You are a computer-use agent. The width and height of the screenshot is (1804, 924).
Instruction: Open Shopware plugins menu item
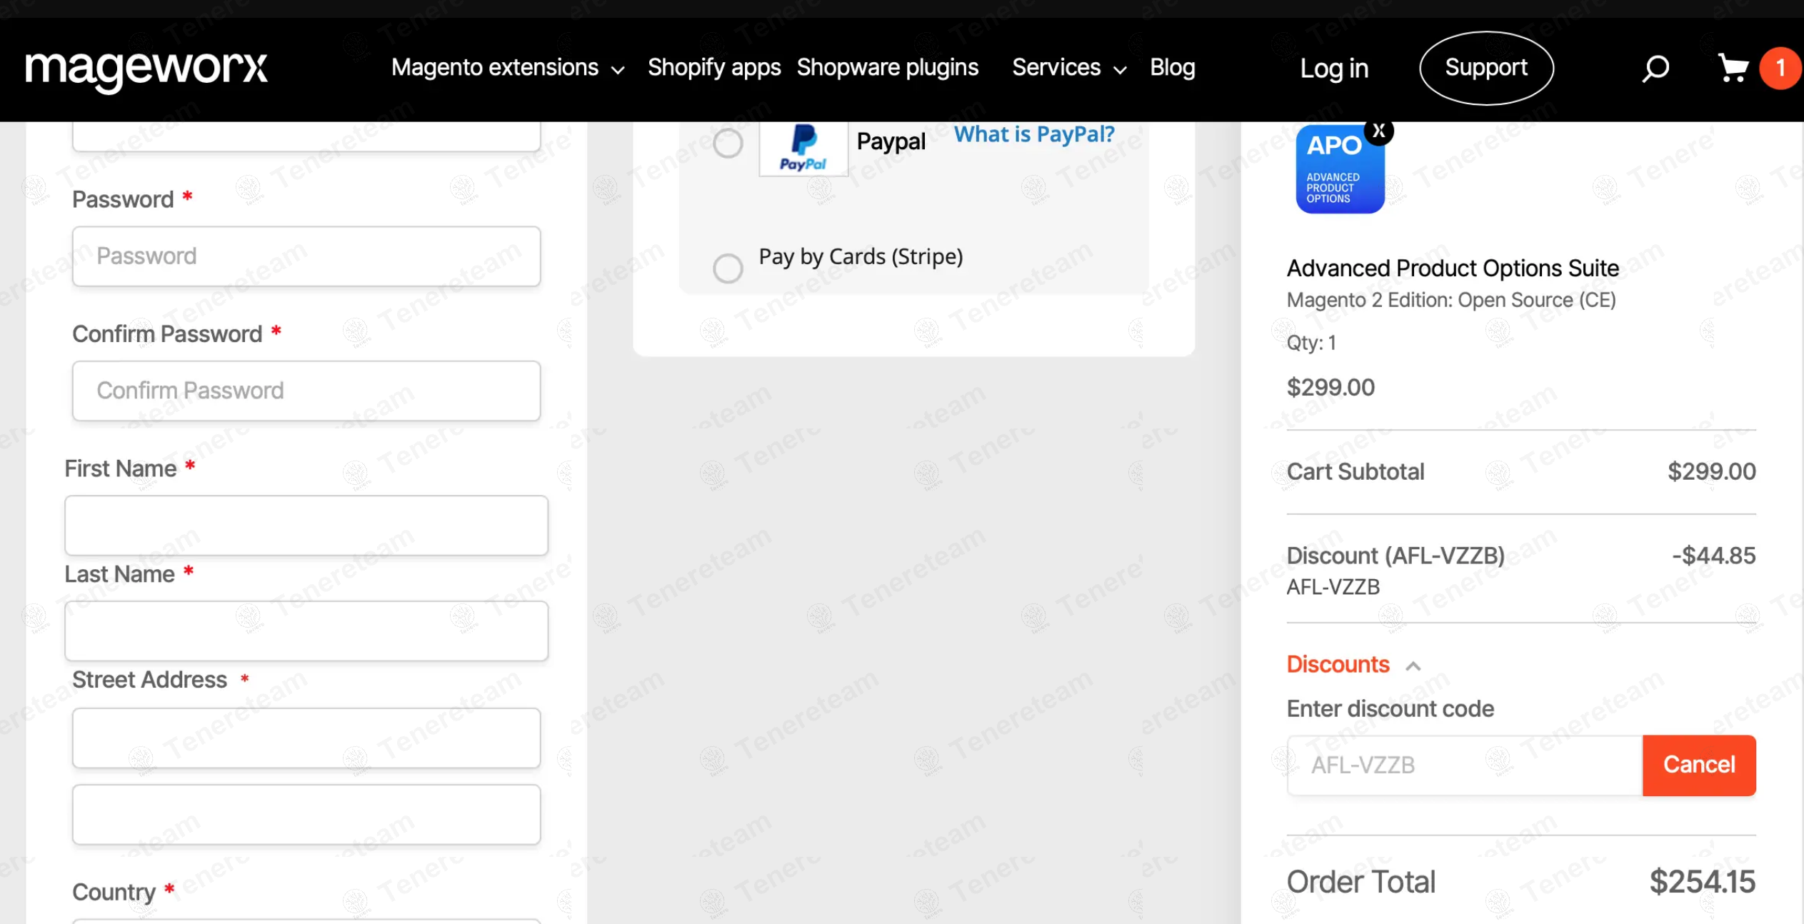(887, 68)
